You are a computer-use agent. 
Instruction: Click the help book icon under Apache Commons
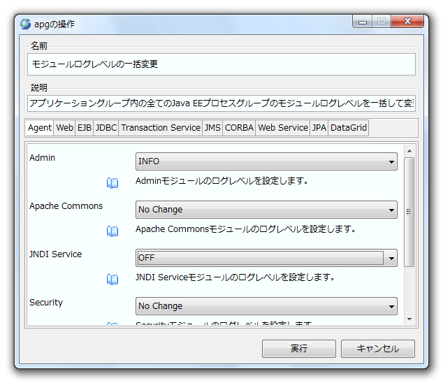point(112,231)
